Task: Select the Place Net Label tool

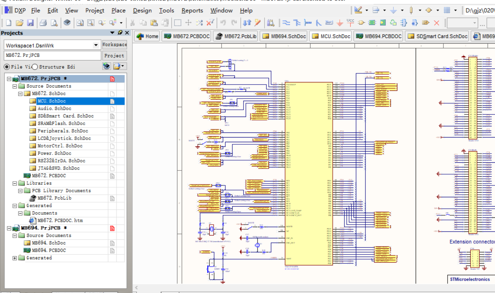Action: [x=329, y=23]
